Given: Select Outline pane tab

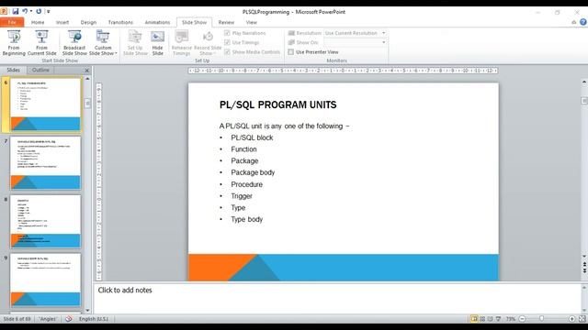Looking at the screenshot, I should [x=40, y=70].
